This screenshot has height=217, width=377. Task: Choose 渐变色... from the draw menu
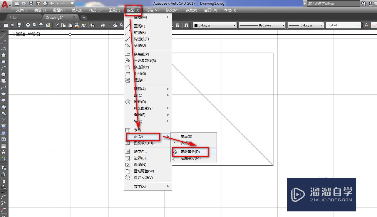point(148,152)
